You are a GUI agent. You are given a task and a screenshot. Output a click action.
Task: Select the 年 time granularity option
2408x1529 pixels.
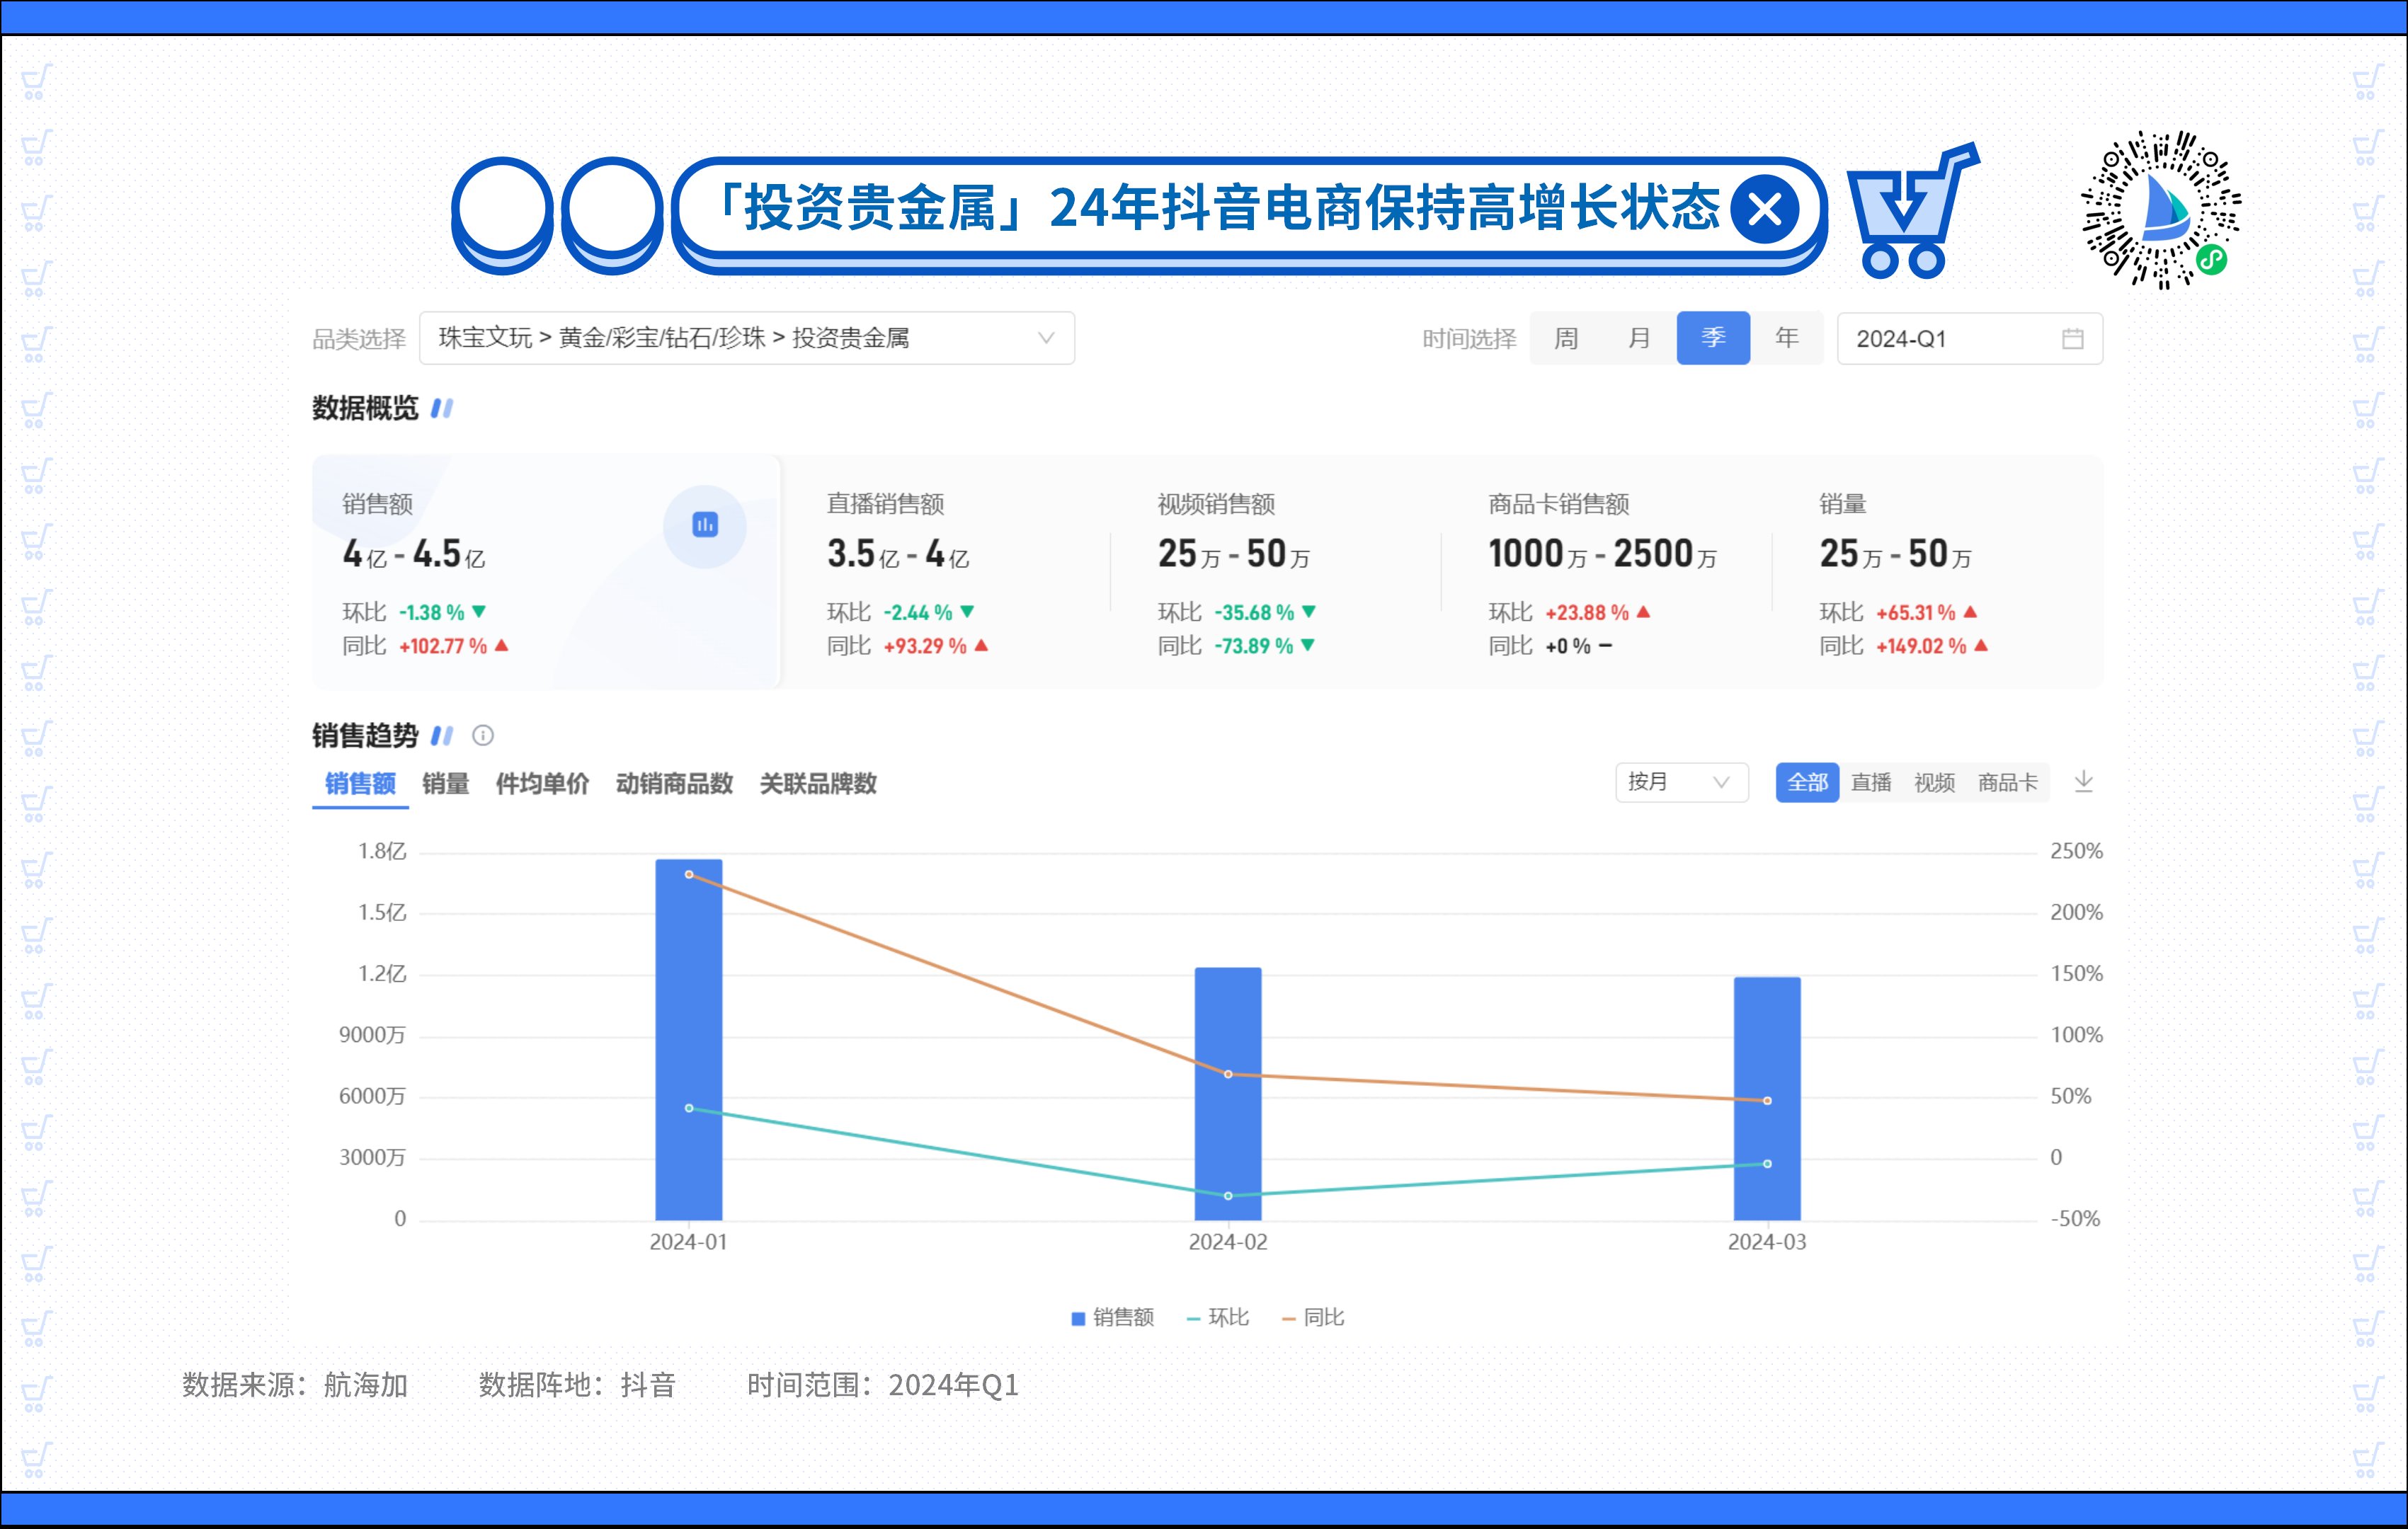1786,339
